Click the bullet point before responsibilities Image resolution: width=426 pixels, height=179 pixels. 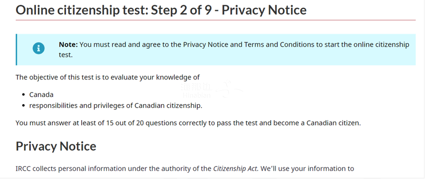pos(23,105)
